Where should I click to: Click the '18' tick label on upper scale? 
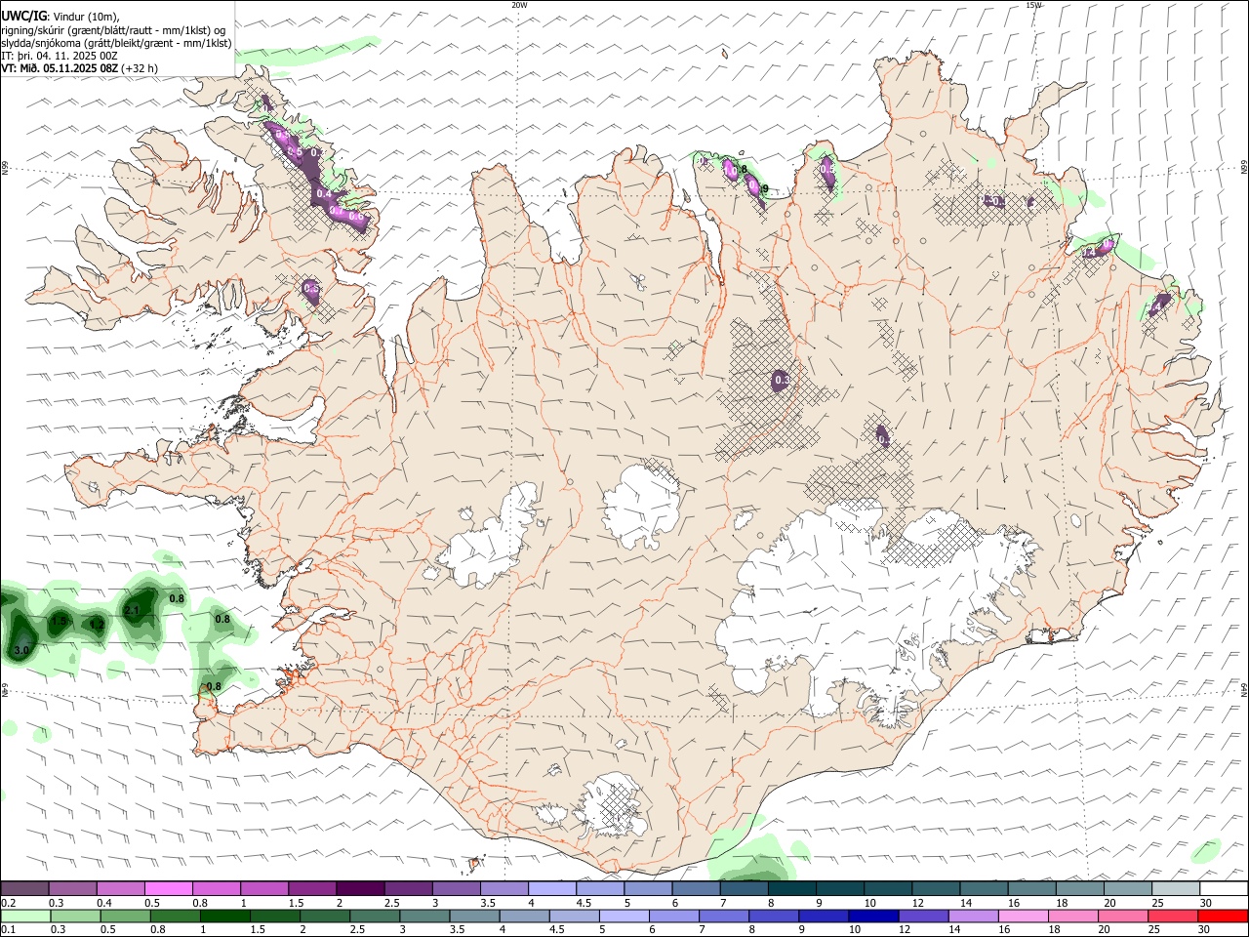[1062, 903]
